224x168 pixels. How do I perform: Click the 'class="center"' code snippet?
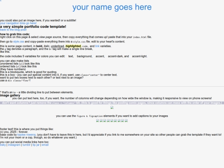pos(90,75)
